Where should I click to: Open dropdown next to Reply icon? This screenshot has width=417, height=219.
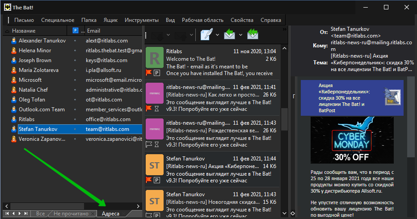pos(240,35)
